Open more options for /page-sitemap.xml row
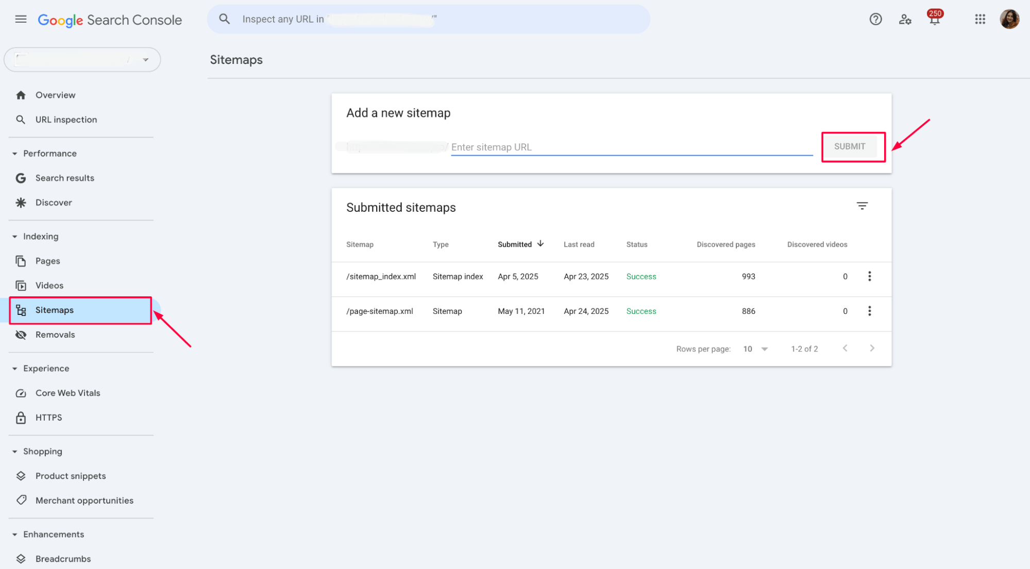Screen dimensions: 1030x569 point(869,311)
